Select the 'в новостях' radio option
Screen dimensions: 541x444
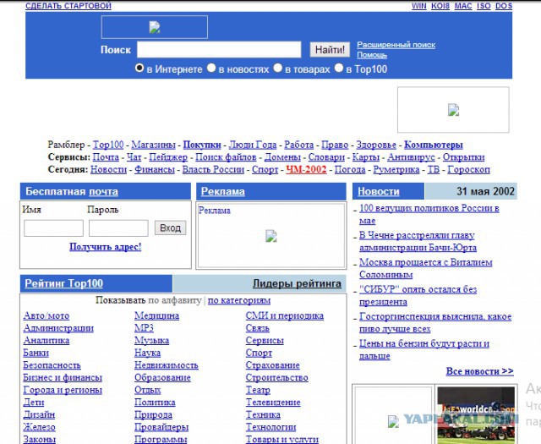211,68
